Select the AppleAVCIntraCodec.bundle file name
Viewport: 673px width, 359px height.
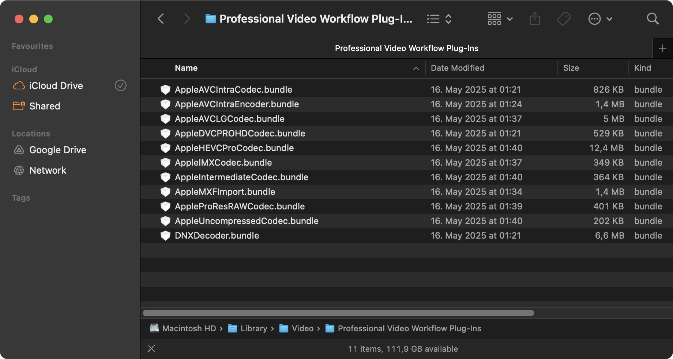coord(233,89)
